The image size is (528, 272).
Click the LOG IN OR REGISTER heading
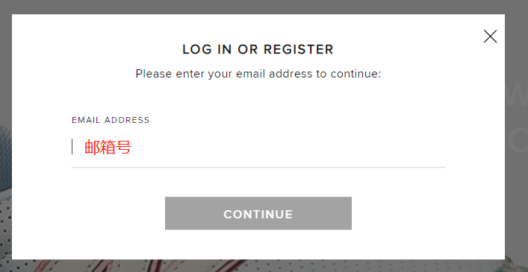(x=258, y=50)
